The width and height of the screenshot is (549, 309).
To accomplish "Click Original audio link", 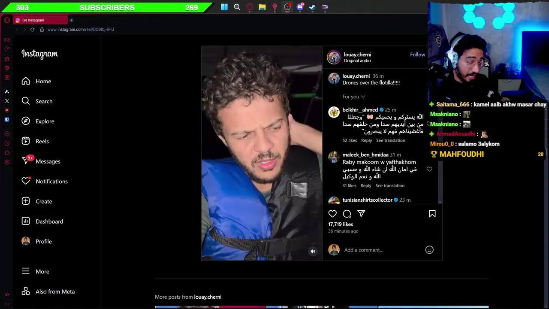I will coord(357,61).
